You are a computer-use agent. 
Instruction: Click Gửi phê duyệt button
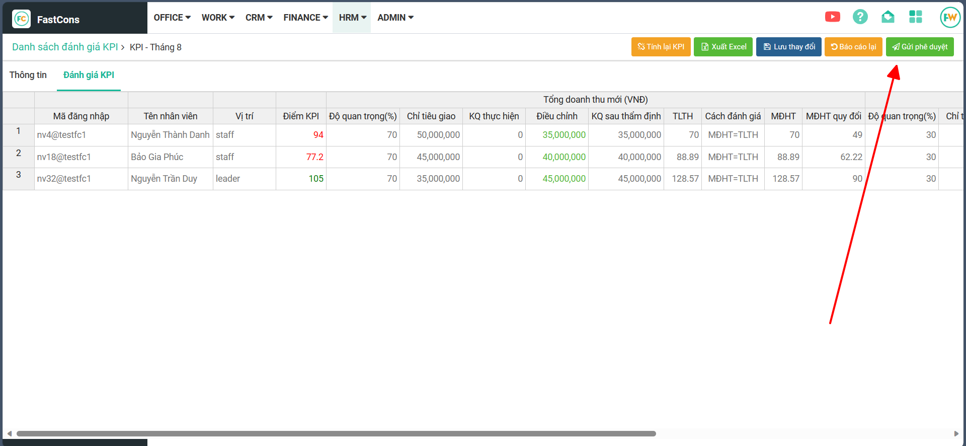tap(919, 47)
